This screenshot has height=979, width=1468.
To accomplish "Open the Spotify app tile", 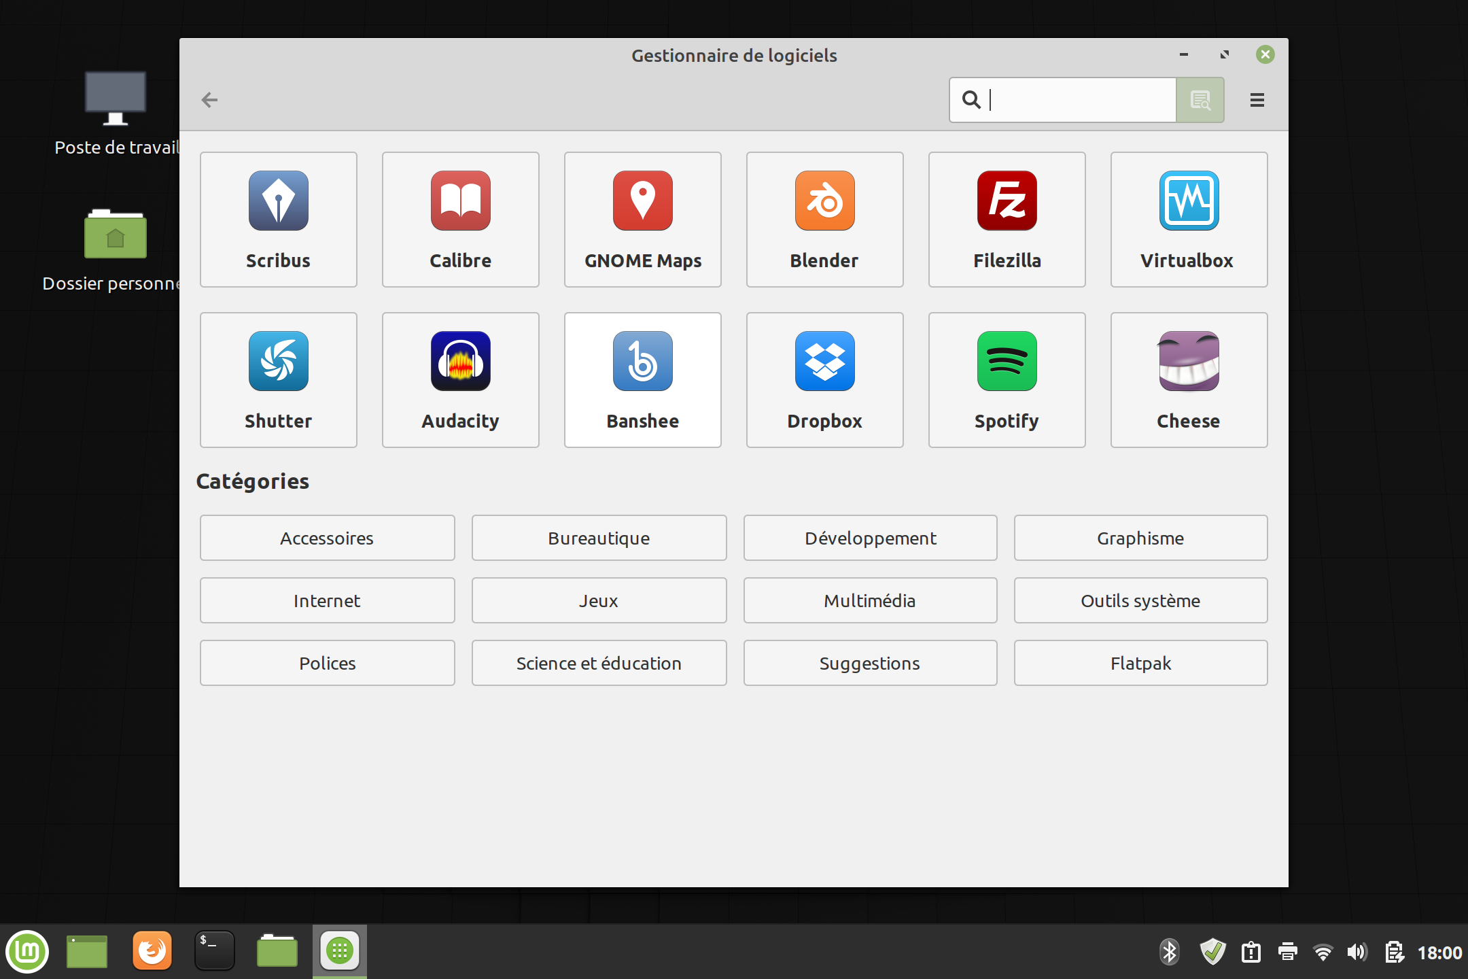I will [1007, 380].
